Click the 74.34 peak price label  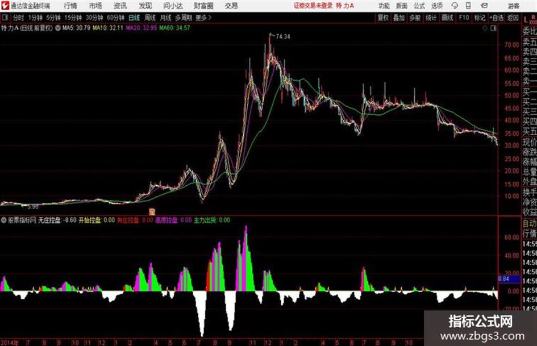point(283,37)
